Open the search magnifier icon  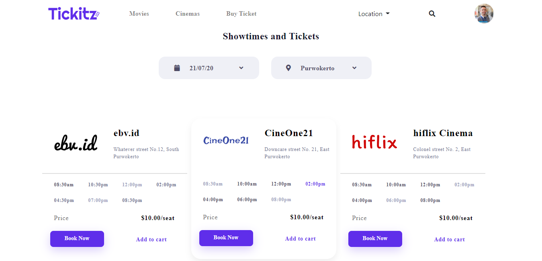[x=432, y=13]
